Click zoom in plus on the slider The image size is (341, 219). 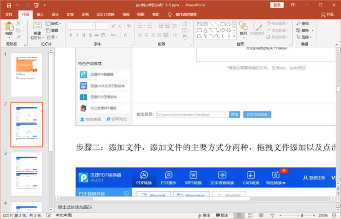314,215
